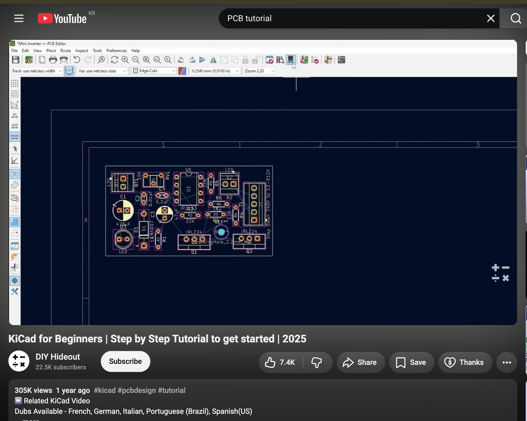Go to the YouTube home logo
527x421 pixels.
click(x=62, y=18)
